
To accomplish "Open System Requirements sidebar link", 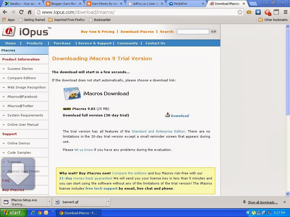I will point(25,115).
